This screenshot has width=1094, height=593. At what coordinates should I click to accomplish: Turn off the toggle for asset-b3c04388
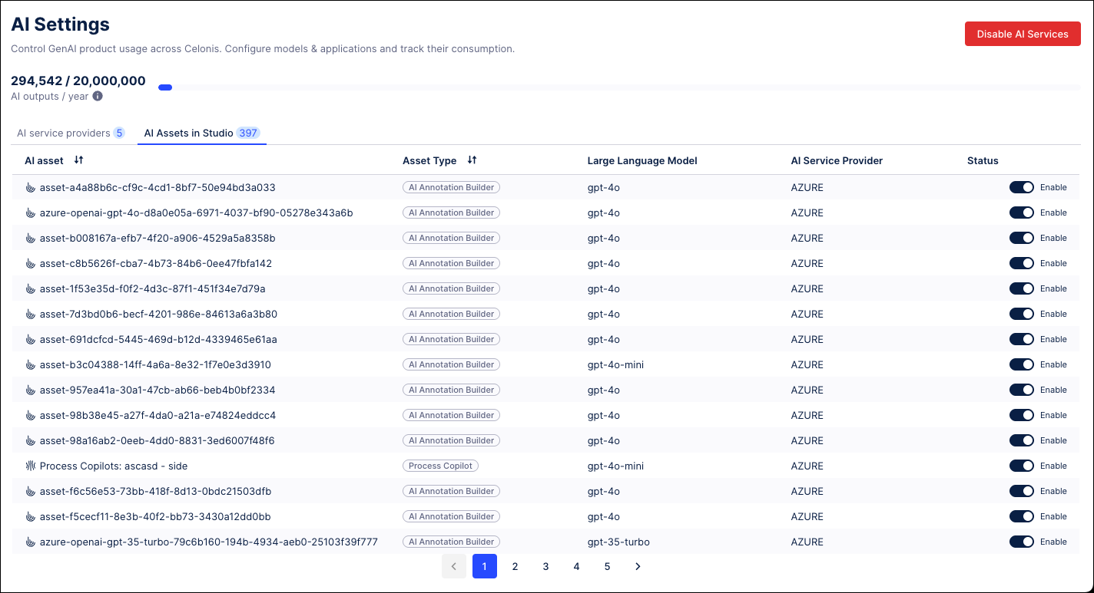1021,364
